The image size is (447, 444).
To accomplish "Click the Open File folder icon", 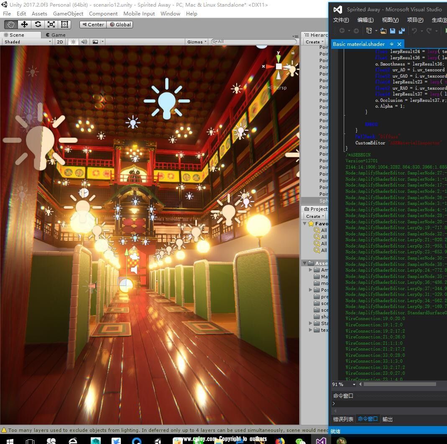I will point(383,31).
